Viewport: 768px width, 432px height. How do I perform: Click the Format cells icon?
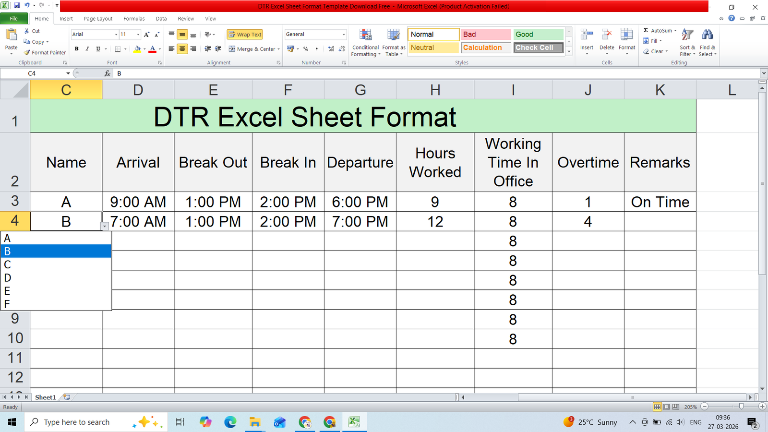[x=627, y=35]
